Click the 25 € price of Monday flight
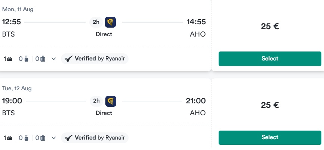Viewport: 324px width, 150px height. click(270, 26)
